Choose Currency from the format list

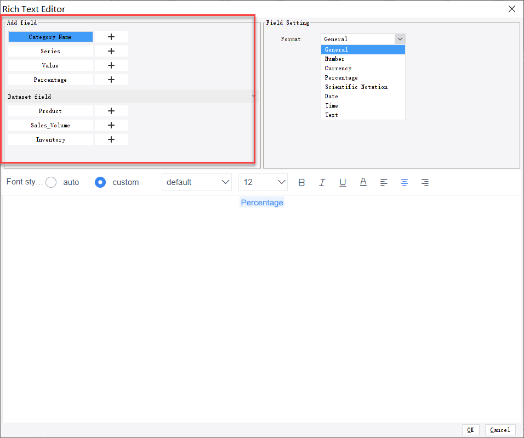[x=338, y=68]
